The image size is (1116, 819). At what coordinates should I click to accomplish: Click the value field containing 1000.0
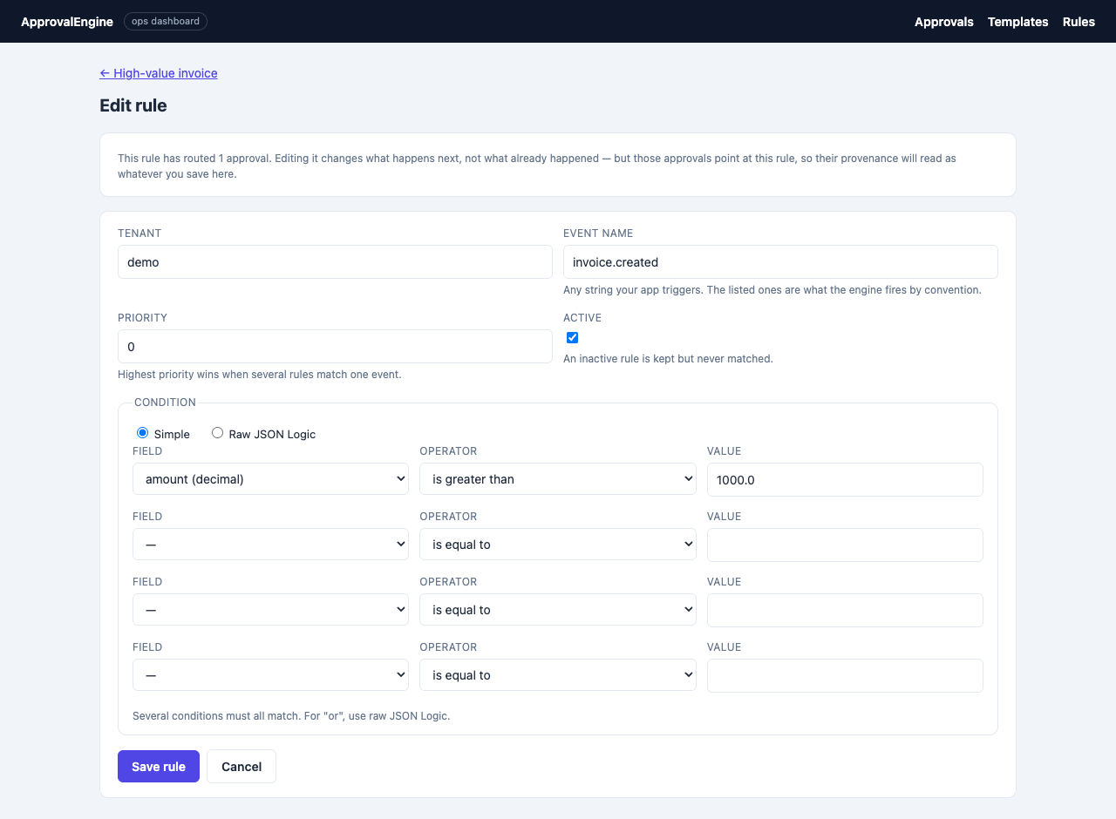coord(845,479)
